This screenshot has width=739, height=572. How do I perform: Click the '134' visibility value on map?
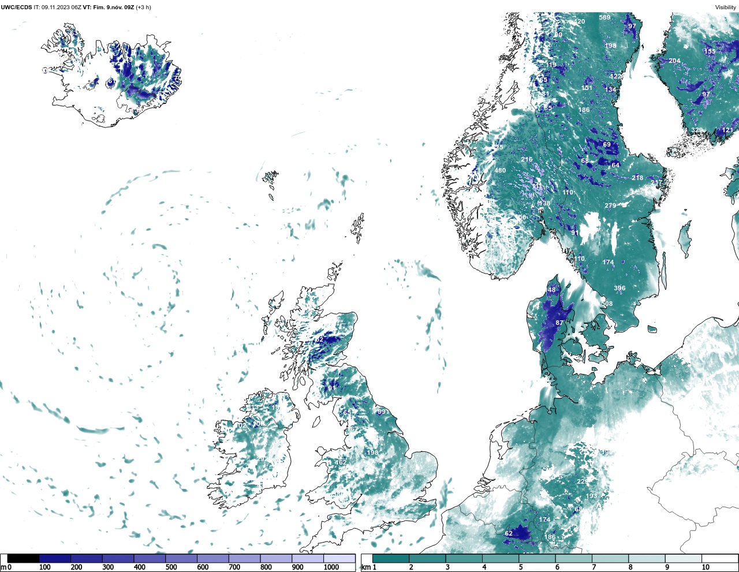click(610, 89)
